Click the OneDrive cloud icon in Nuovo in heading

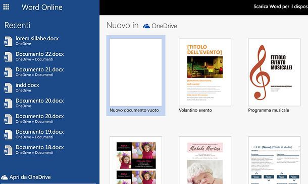click(x=146, y=26)
